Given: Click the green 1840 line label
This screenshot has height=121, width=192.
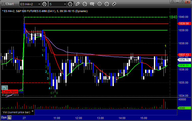Looking at the screenshot, I should 173,17.
